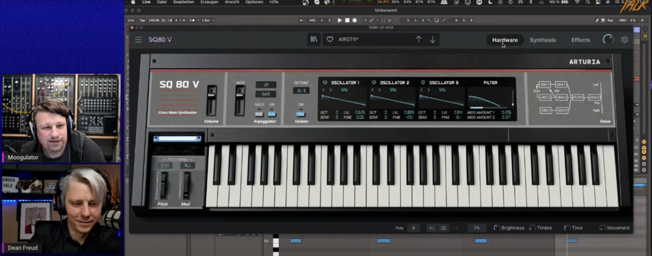Toggle Oscillator 2 power icon
This screenshot has width=652, height=256.
click(x=374, y=82)
